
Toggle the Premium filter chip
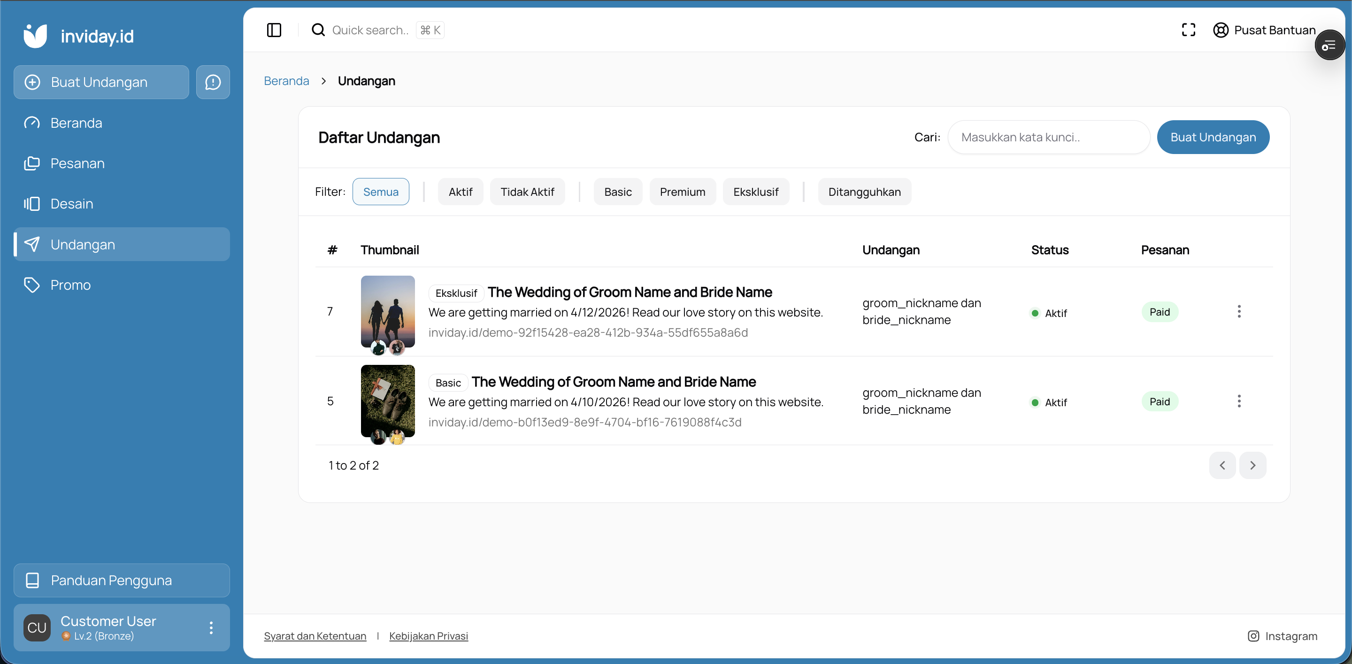pyautogui.click(x=682, y=192)
